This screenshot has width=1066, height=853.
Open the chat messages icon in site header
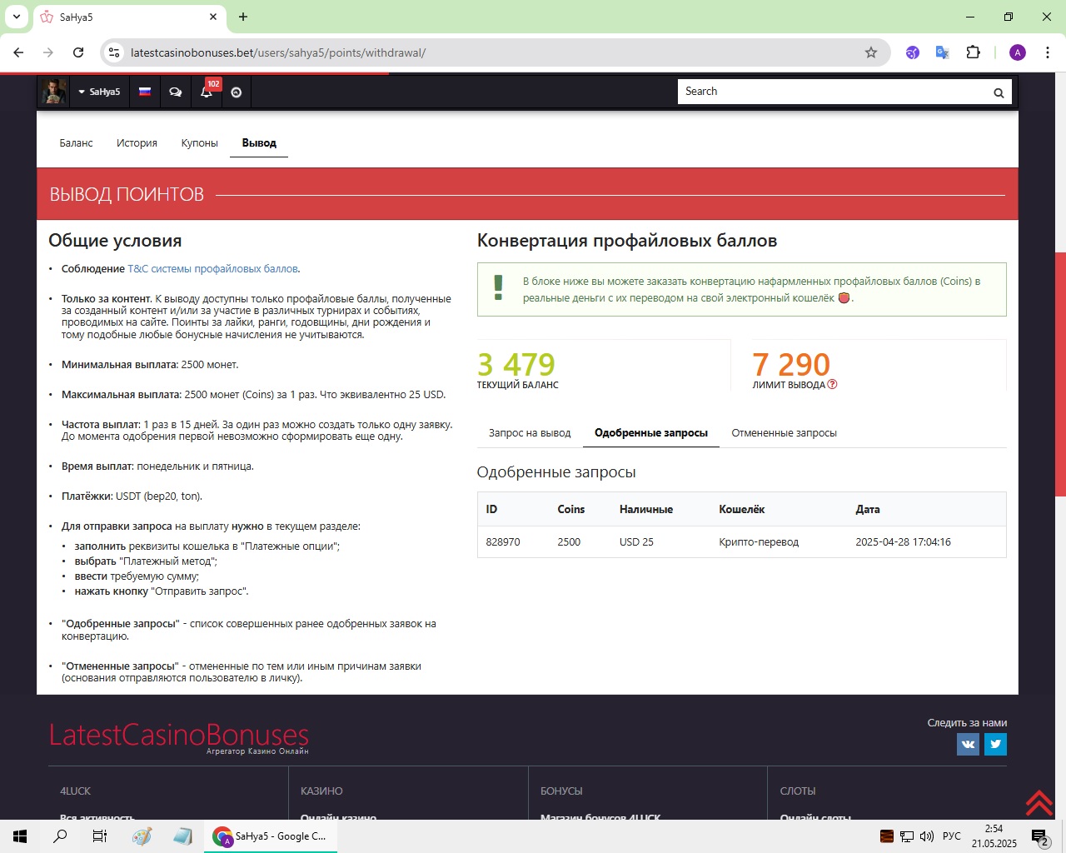(x=176, y=92)
